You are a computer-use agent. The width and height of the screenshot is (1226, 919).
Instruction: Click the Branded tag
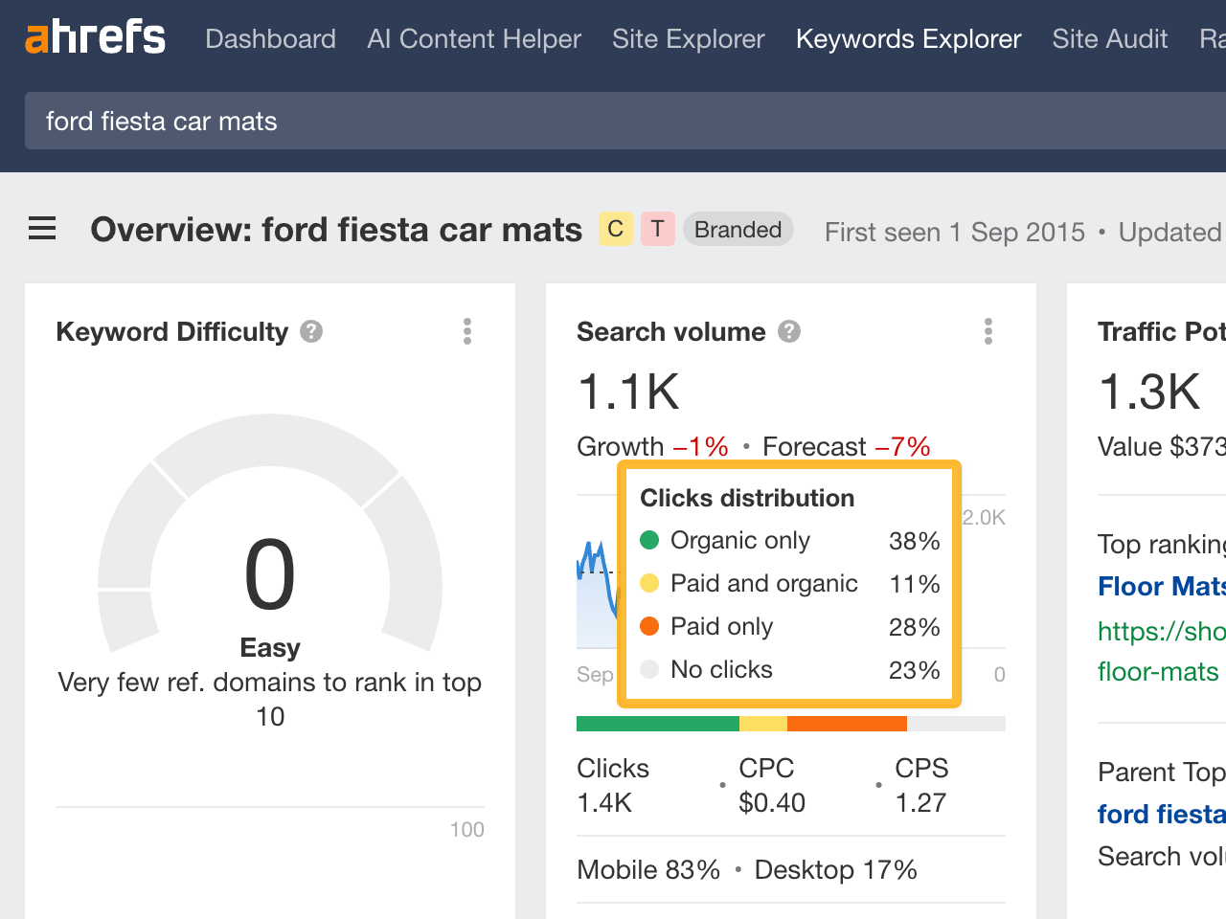click(x=738, y=229)
